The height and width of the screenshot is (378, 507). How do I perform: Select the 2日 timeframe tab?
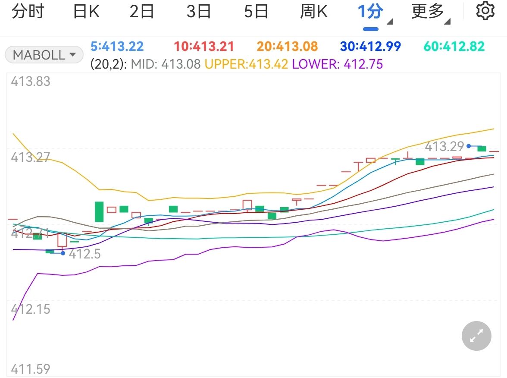click(x=141, y=11)
